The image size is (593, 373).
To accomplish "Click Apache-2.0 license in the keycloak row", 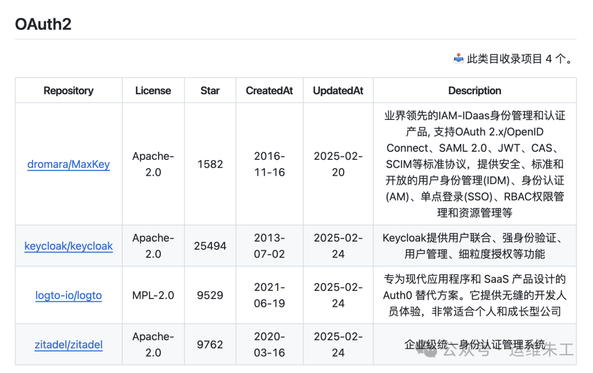I will point(153,246).
